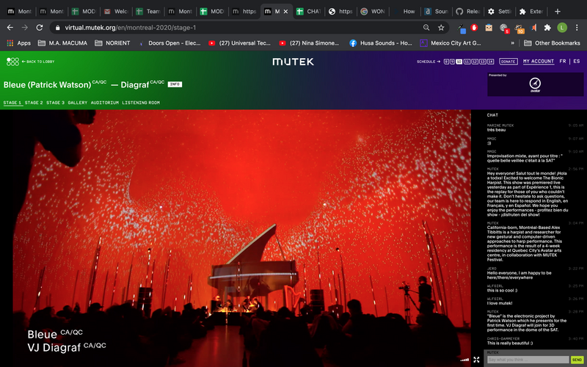
Task: Click browser Forward arrow
Action: (25, 27)
